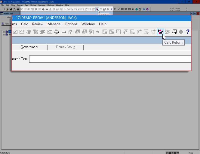
Task: Click 'Calc Return' text in status bar
Action: click(x=5, y=153)
